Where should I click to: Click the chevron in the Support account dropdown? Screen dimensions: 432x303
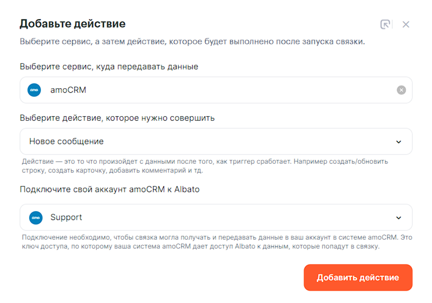coord(399,218)
